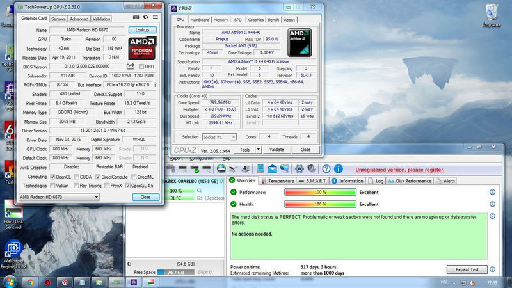Toggle the Ray Tracing checkbox

click(x=76, y=186)
